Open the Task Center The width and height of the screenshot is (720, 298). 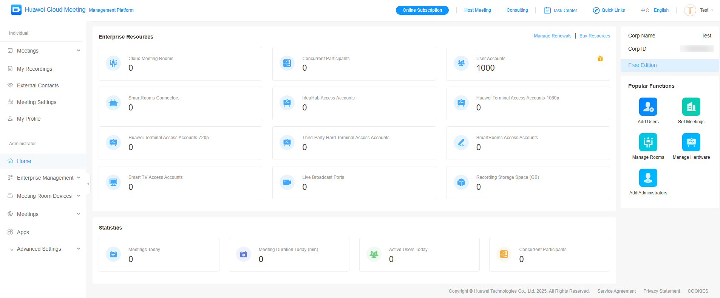click(561, 11)
